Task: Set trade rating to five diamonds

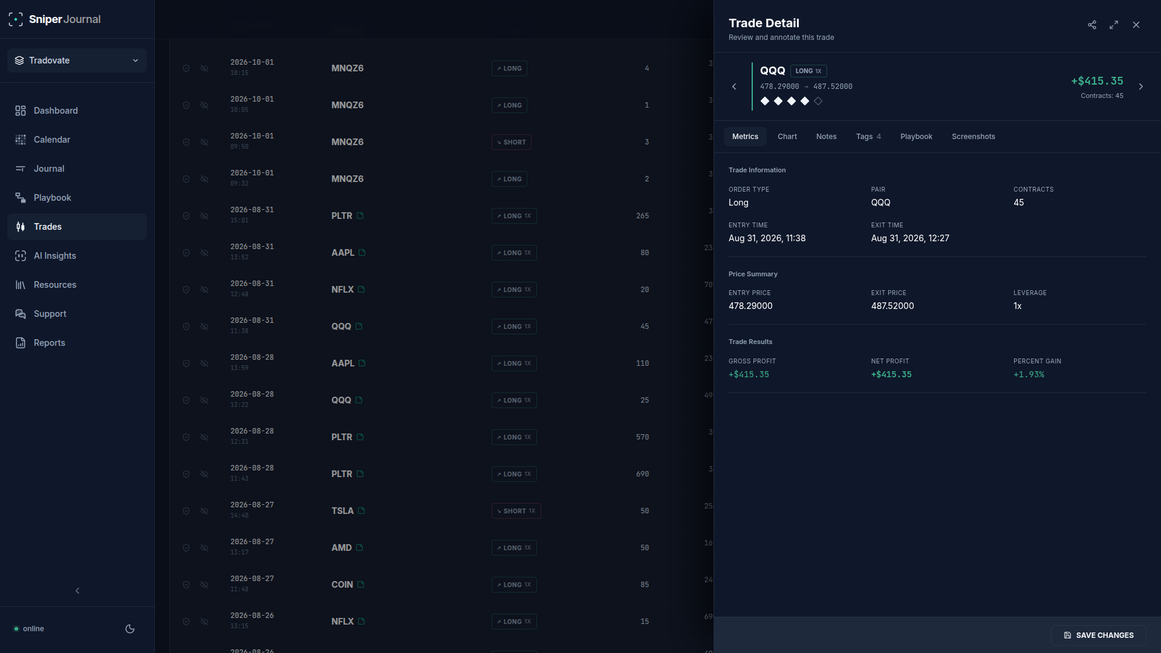Action: click(x=818, y=101)
